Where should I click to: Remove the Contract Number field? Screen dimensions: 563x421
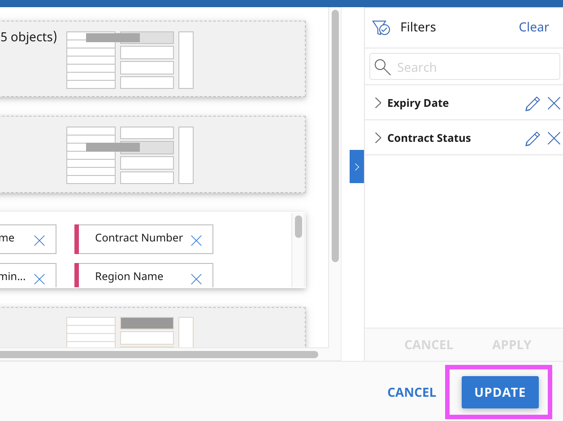pyautogui.click(x=196, y=241)
